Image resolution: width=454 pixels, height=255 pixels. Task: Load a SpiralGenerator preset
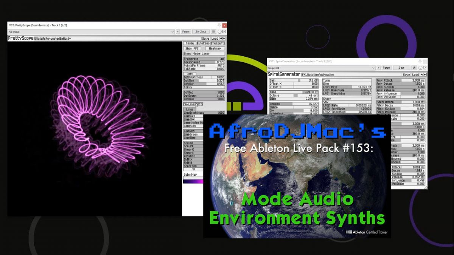pos(415,75)
